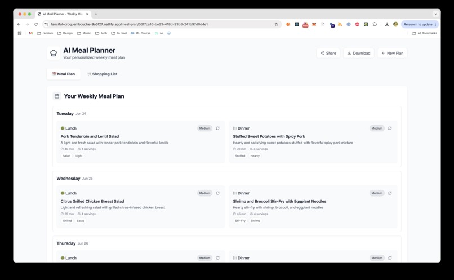Screen dimensions: 454x280
Task: Regenerate the Citrus Grilled Chicken Breast Salad
Action: pyautogui.click(x=217, y=193)
